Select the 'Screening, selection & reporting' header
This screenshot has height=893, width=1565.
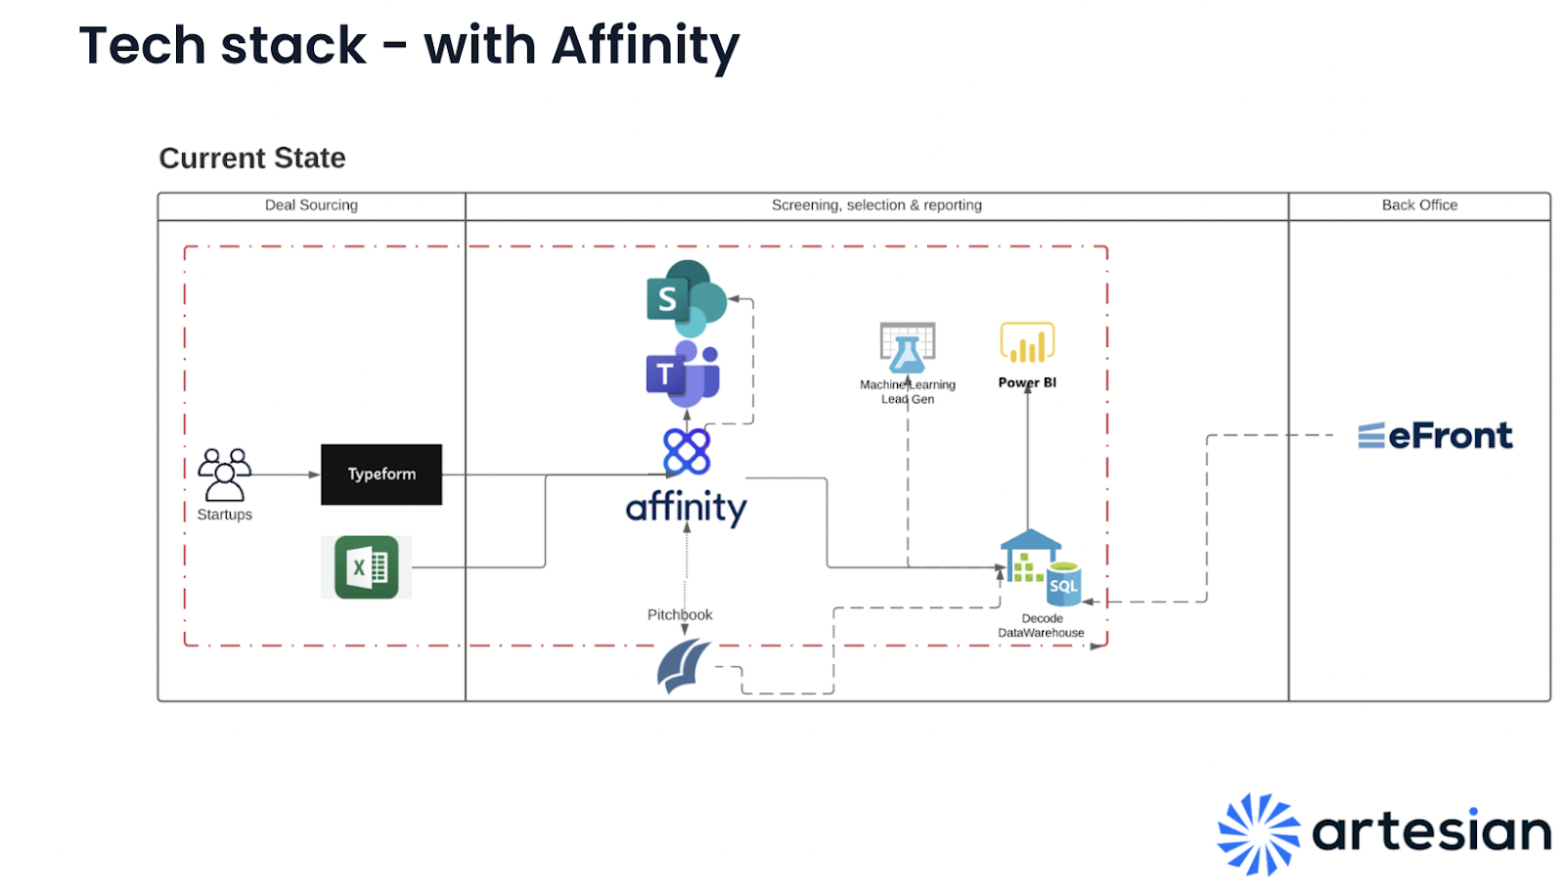click(876, 205)
